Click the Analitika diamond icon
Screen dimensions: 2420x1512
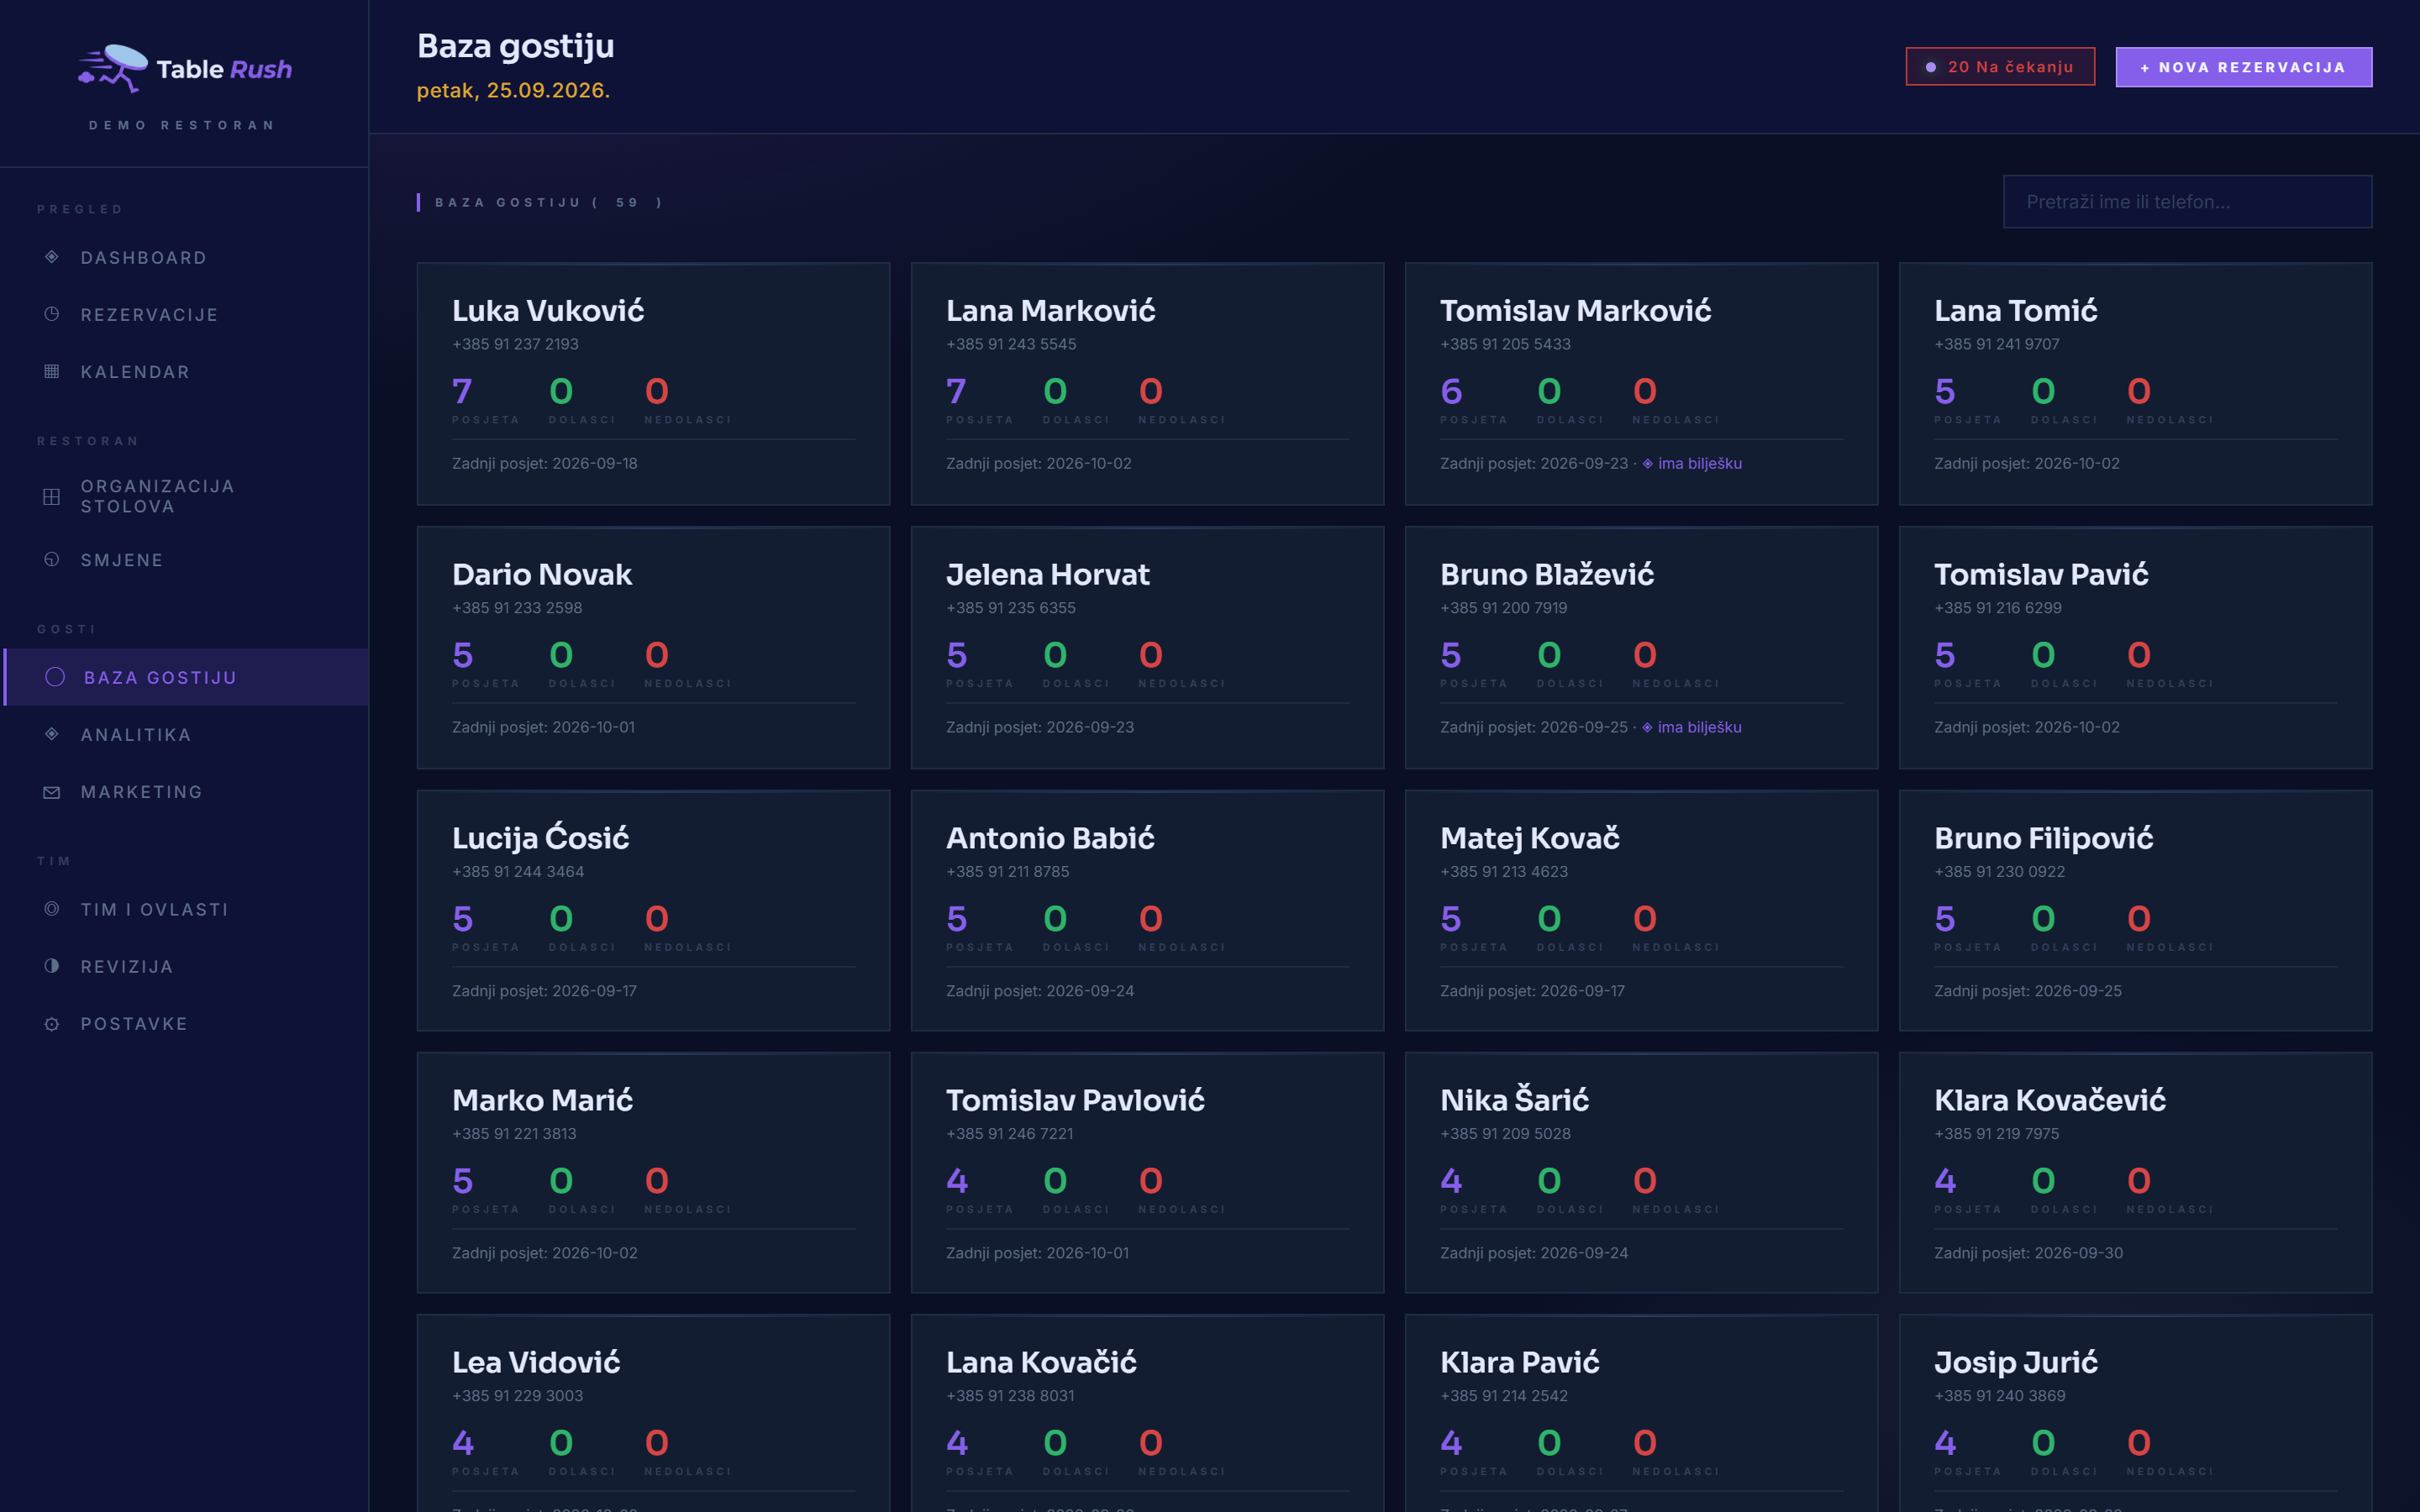tap(52, 734)
